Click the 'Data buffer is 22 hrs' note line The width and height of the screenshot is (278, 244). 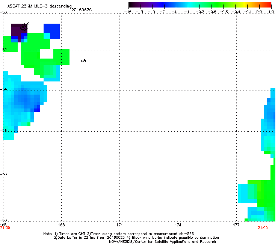tap(136, 238)
